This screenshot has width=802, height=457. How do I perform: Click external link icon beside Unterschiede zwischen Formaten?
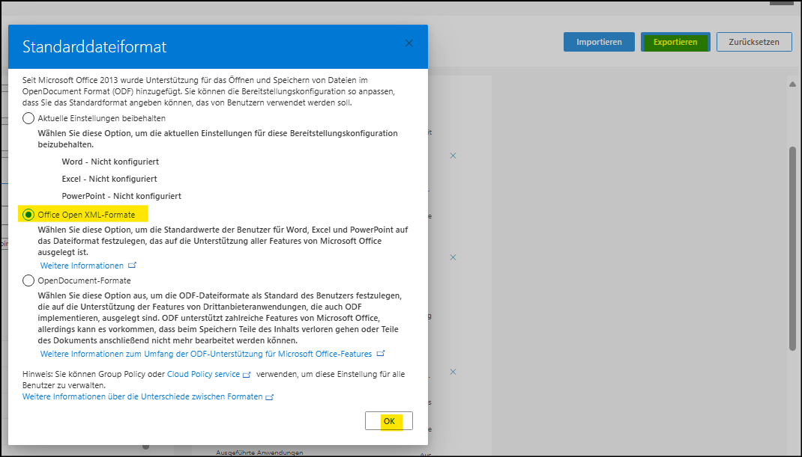270,396
